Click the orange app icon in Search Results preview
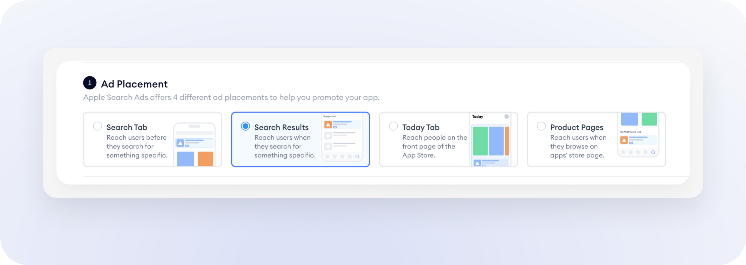 pos(328,124)
